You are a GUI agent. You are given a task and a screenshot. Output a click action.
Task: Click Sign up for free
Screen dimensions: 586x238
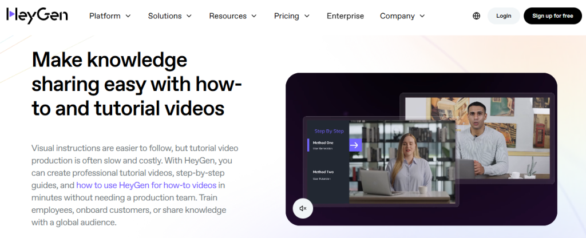pos(553,15)
